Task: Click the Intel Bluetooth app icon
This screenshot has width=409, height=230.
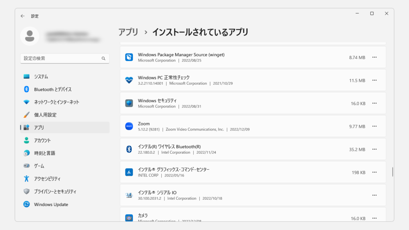Action: (x=129, y=149)
